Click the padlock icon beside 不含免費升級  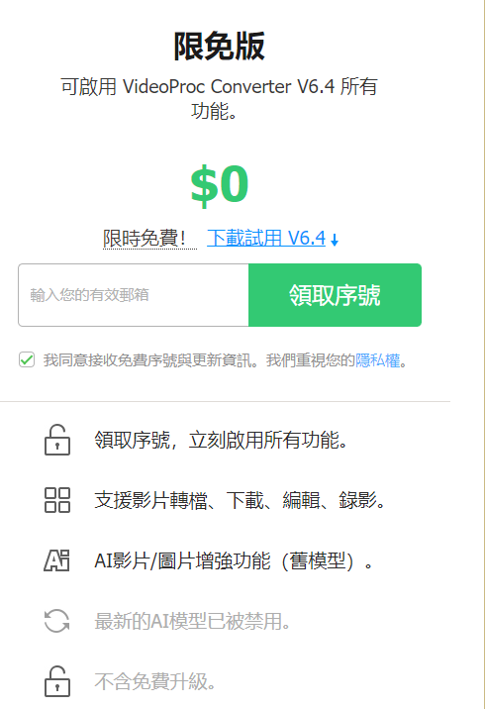(57, 681)
